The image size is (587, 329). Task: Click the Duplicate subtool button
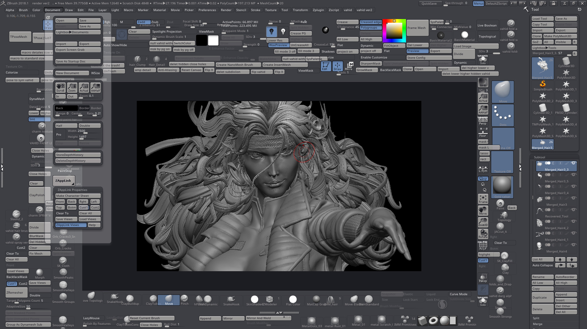[x=542, y=297]
